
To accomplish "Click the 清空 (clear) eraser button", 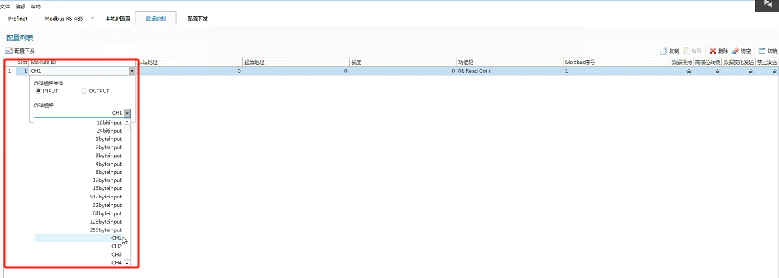I will 741,50.
